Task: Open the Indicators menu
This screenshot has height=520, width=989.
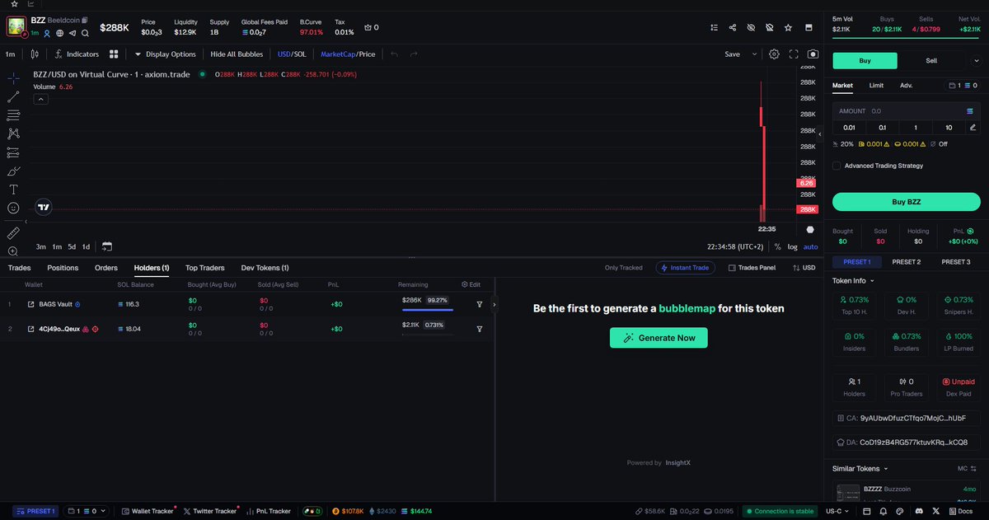Action: point(77,54)
